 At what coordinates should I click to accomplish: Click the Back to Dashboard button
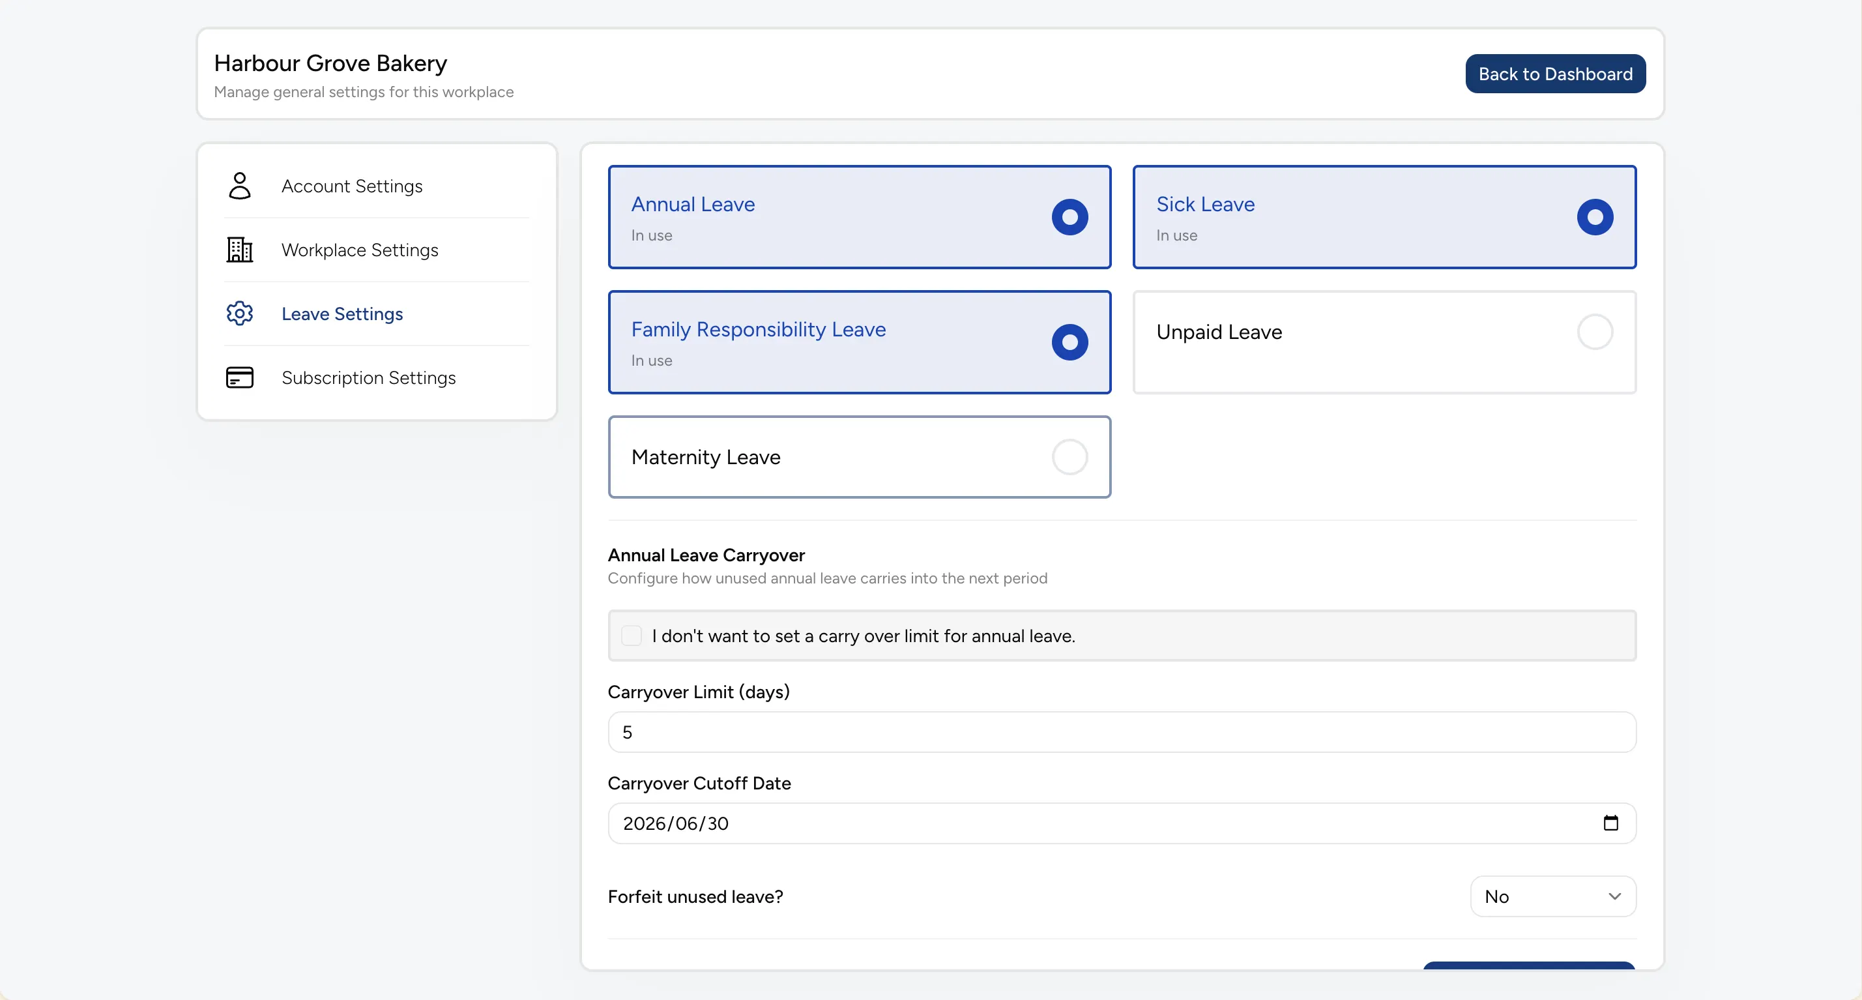click(x=1555, y=74)
